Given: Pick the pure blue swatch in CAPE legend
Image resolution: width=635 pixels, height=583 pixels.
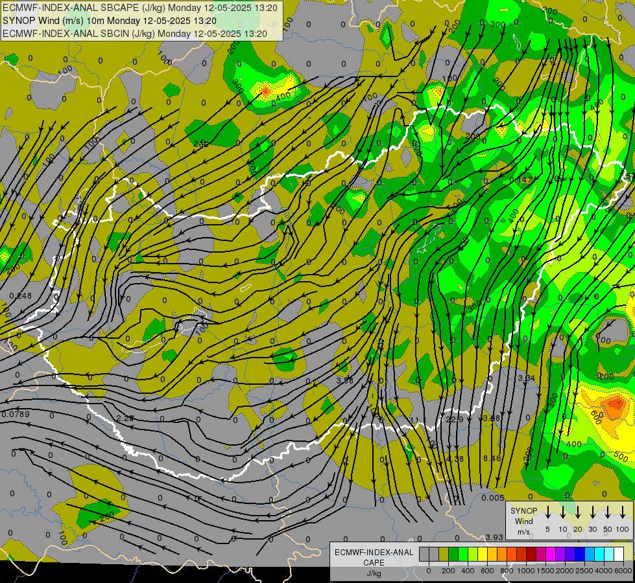Looking at the screenshot, I should coord(580,554).
